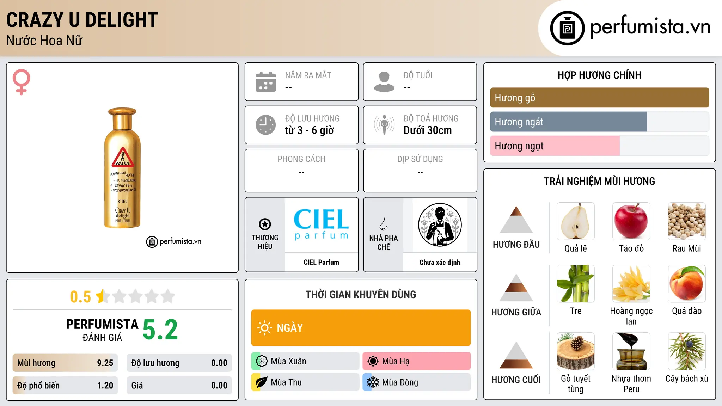Select the Cây bách xù juniper image

(x=687, y=351)
